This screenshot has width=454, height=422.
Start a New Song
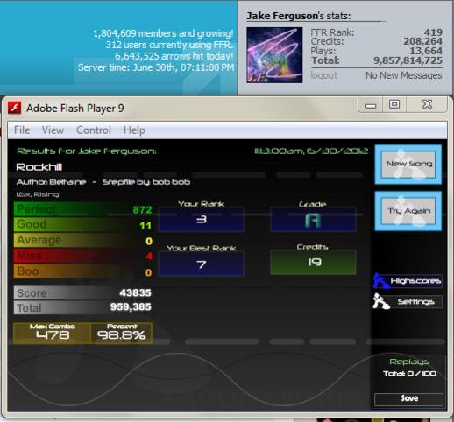(x=408, y=165)
